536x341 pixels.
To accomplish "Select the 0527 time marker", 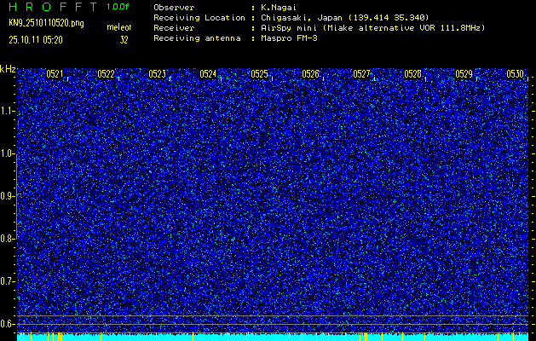I will click(361, 74).
